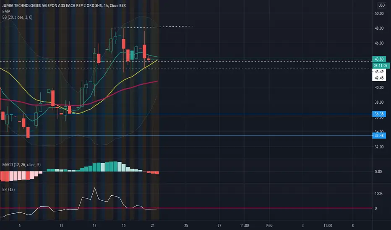The width and height of the screenshot is (391, 230).
Task: Click the EFI 100K axis value
Action: pos(378,194)
